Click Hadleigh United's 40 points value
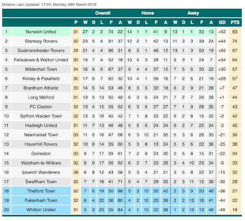The height and width of the screenshot is (221, 245). point(235,125)
